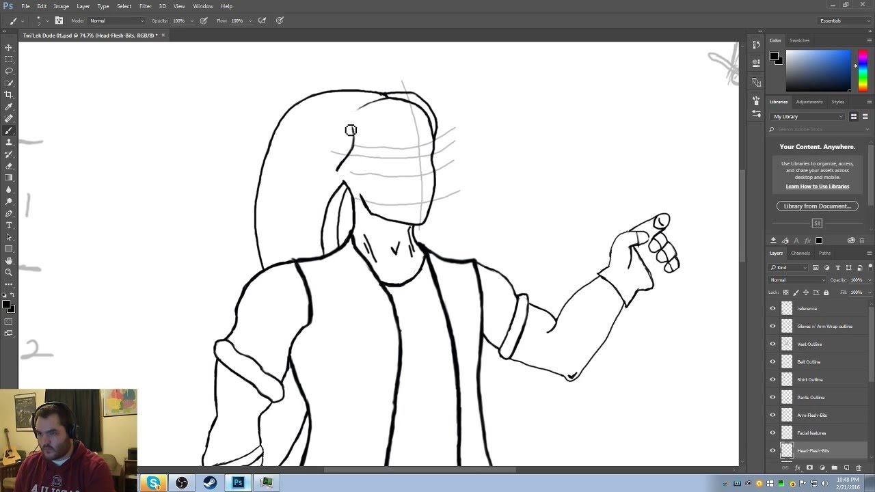Select the Quick Selection tool
The height and width of the screenshot is (492, 875).
9,83
